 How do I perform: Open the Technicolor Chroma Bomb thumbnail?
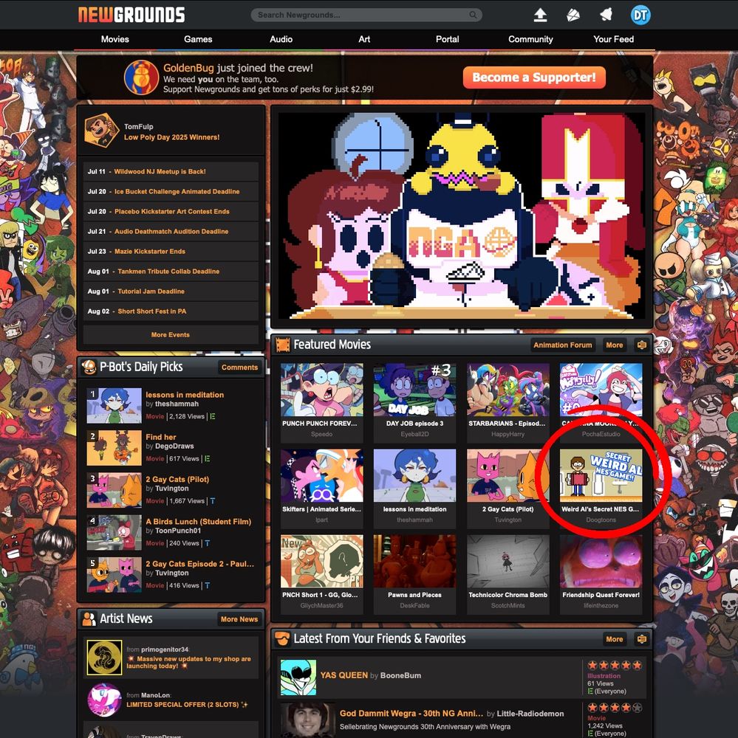508,561
